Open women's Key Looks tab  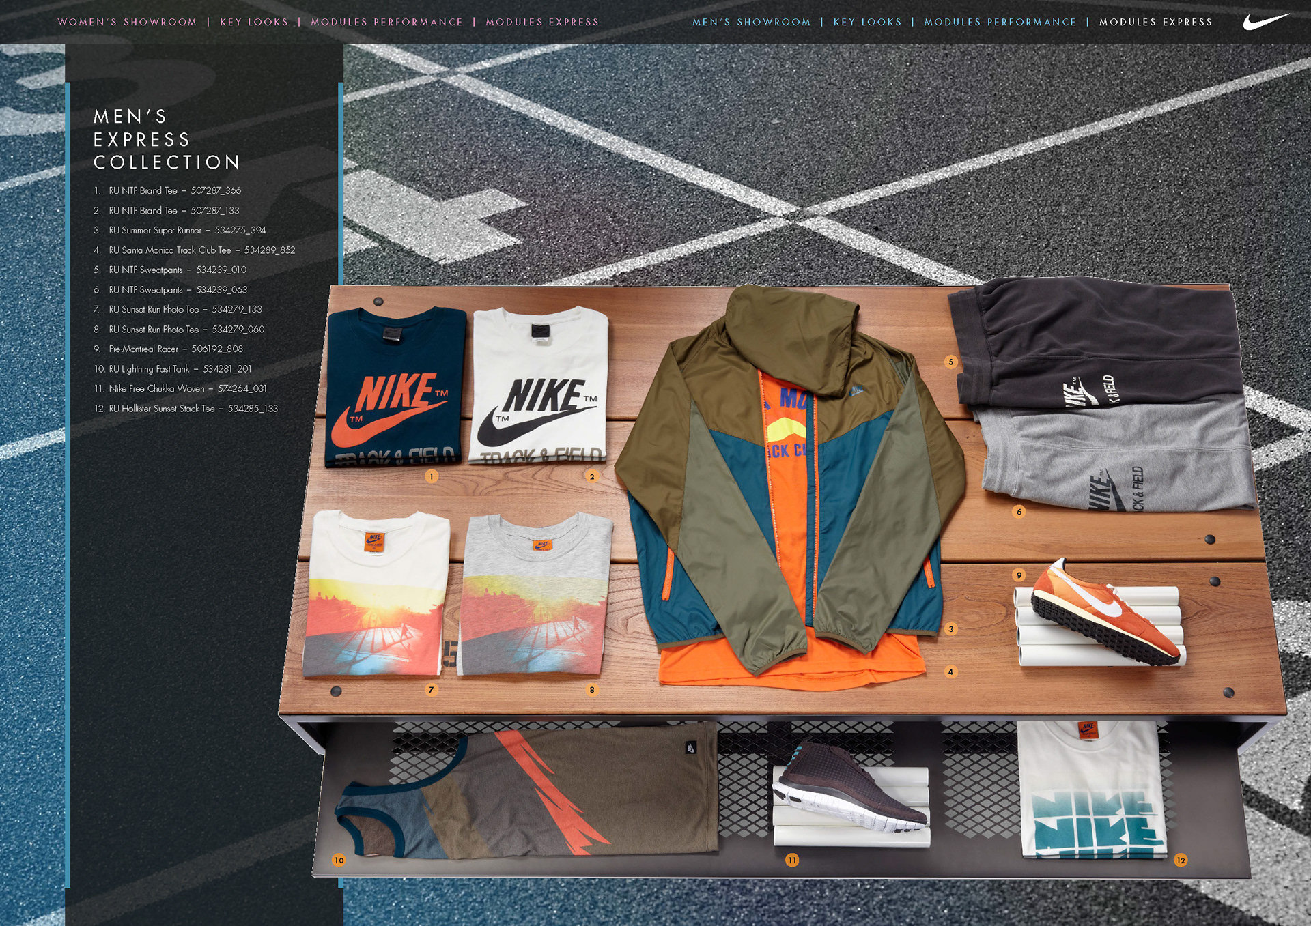[254, 22]
